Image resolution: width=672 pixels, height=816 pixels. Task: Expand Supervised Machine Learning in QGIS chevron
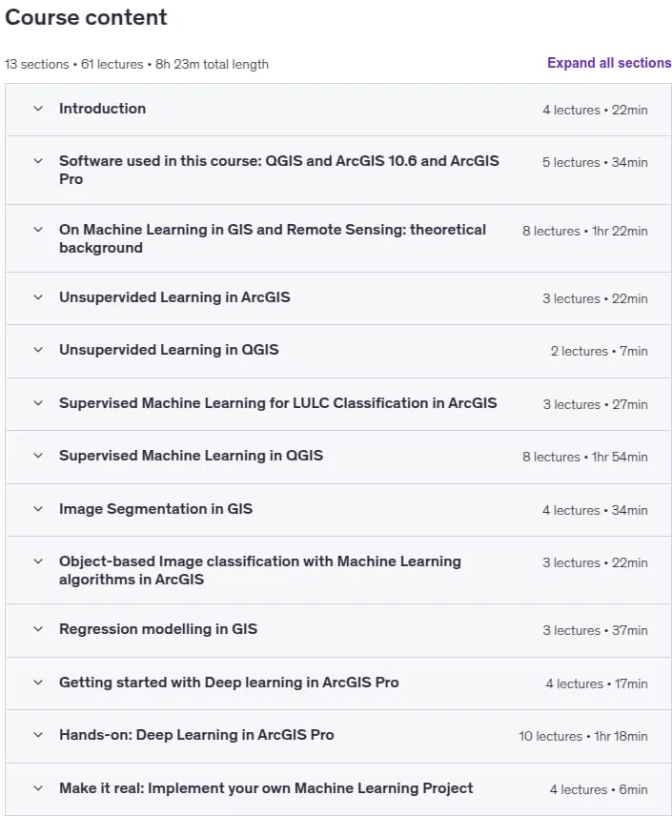(38, 456)
